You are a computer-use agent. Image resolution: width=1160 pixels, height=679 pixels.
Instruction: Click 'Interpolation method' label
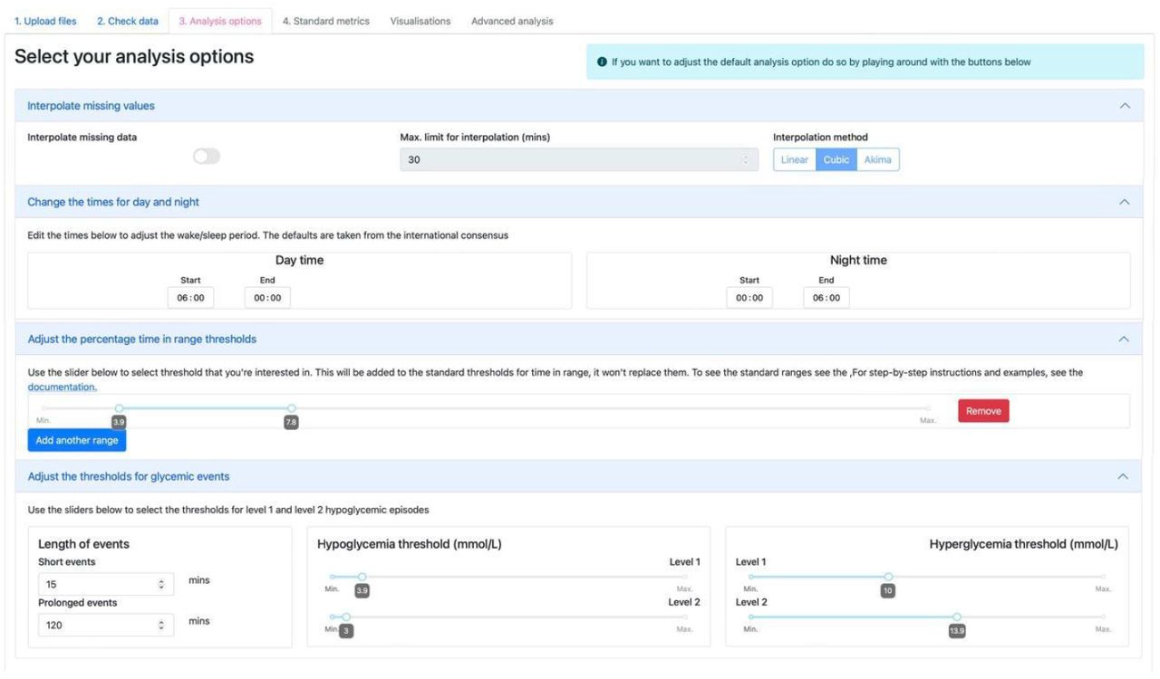point(820,138)
